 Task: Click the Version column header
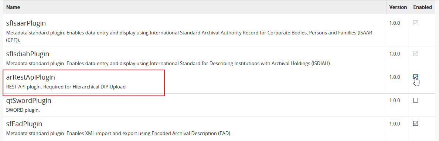[398, 7]
